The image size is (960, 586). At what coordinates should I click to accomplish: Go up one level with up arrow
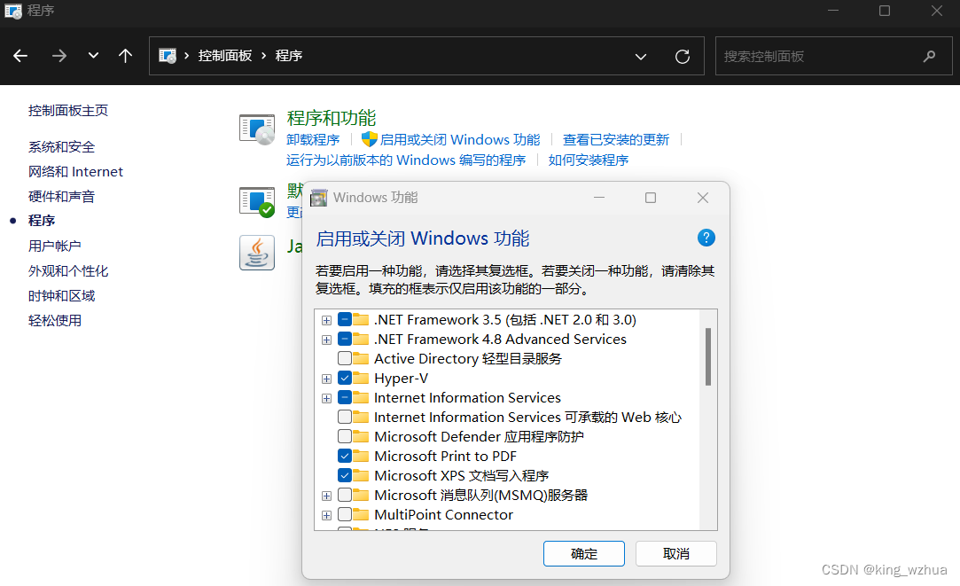click(125, 56)
